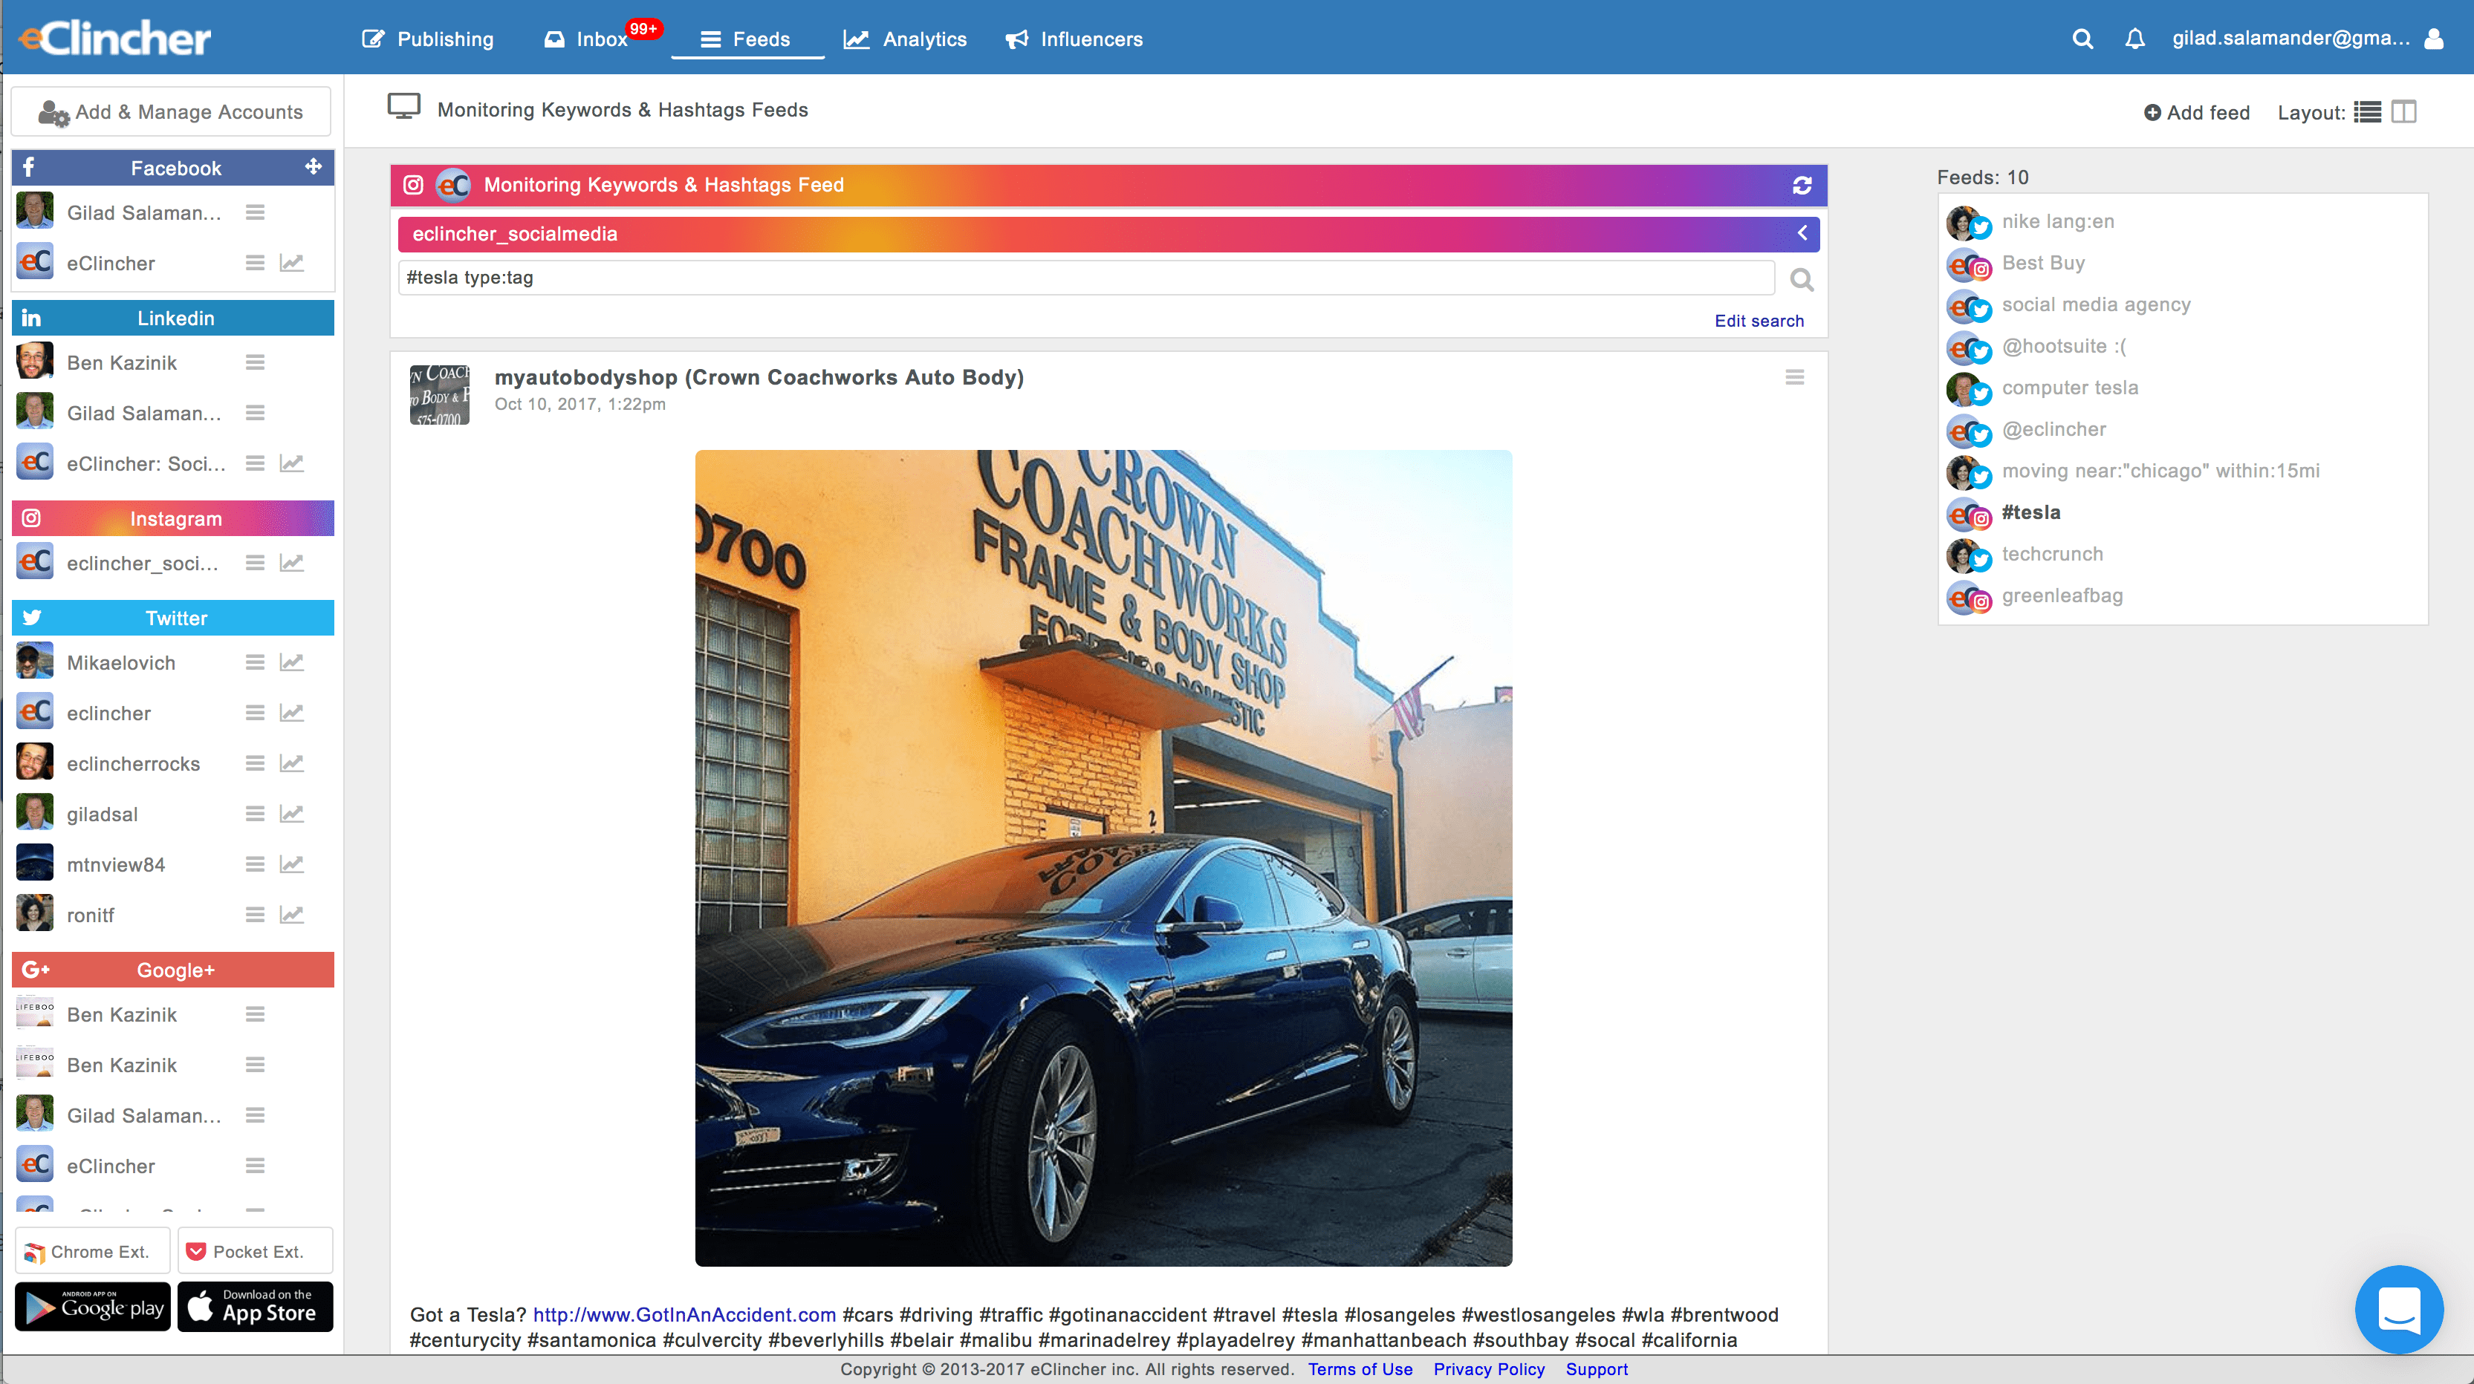Switch to column layout view
The width and height of the screenshot is (2474, 1384).
pyautogui.click(x=2404, y=112)
